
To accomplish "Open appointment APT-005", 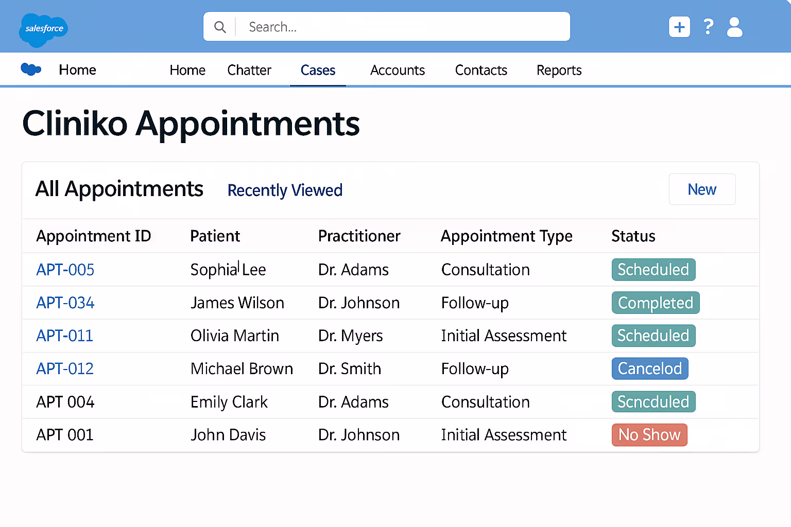I will pos(65,270).
